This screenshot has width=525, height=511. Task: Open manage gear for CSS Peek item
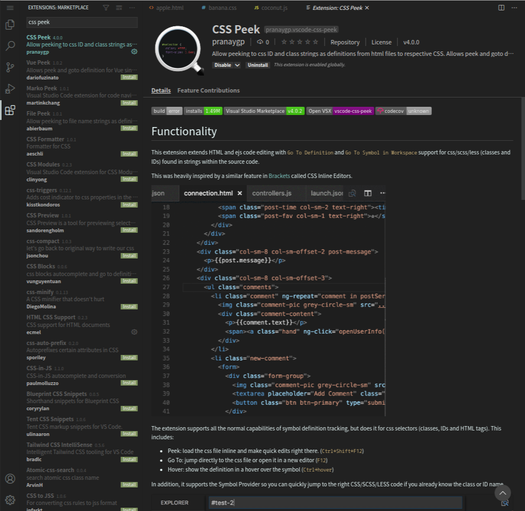[134, 51]
